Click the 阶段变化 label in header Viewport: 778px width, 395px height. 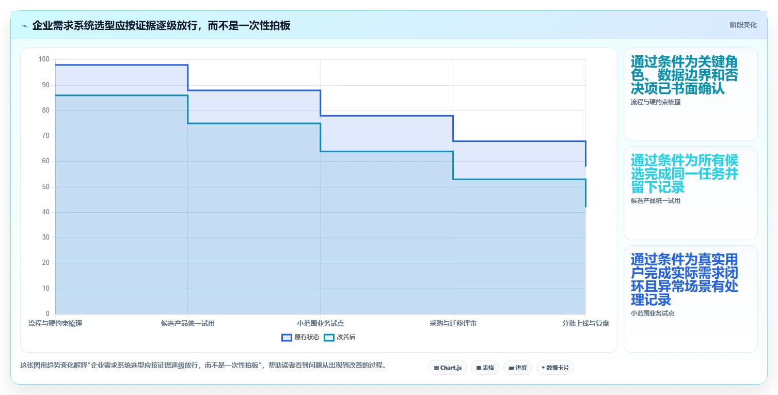pos(743,25)
